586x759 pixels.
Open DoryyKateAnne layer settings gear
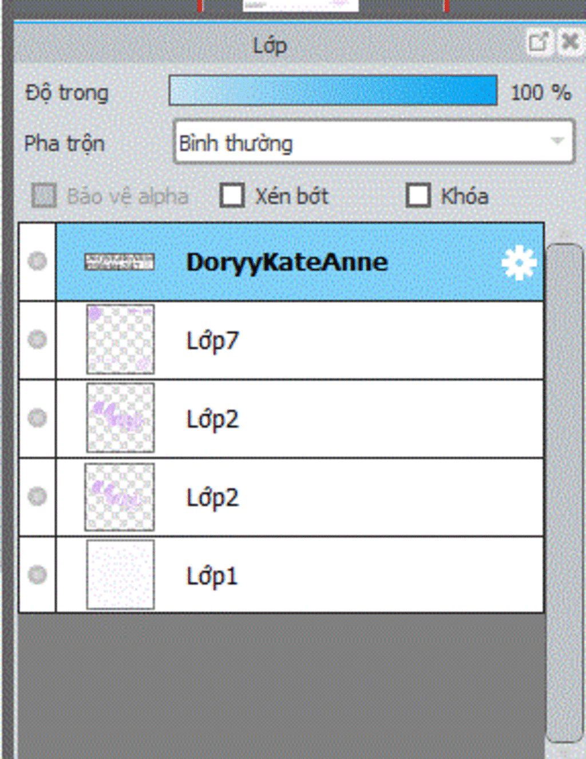(x=518, y=263)
